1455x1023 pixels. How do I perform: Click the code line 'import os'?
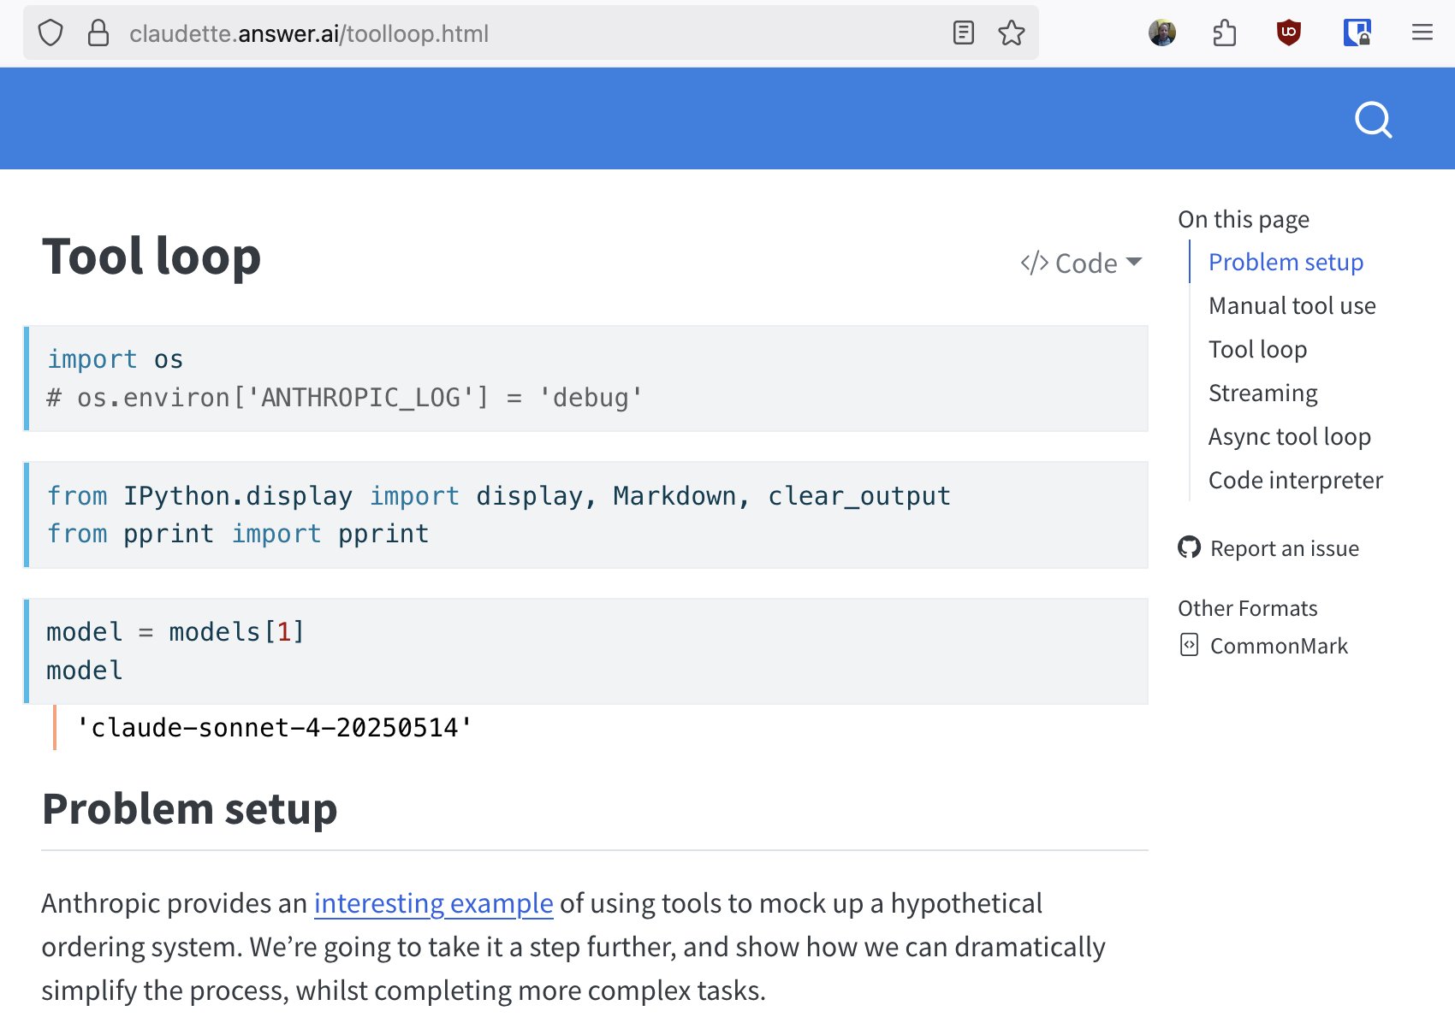click(x=115, y=359)
